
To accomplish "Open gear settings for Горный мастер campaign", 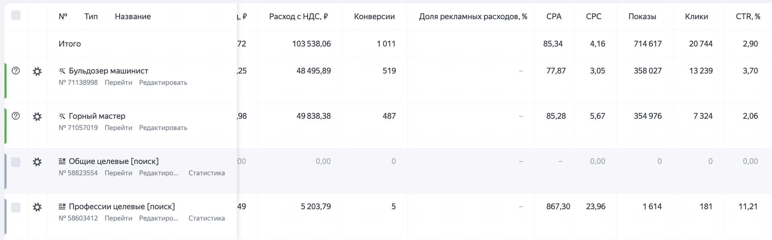I will [37, 117].
